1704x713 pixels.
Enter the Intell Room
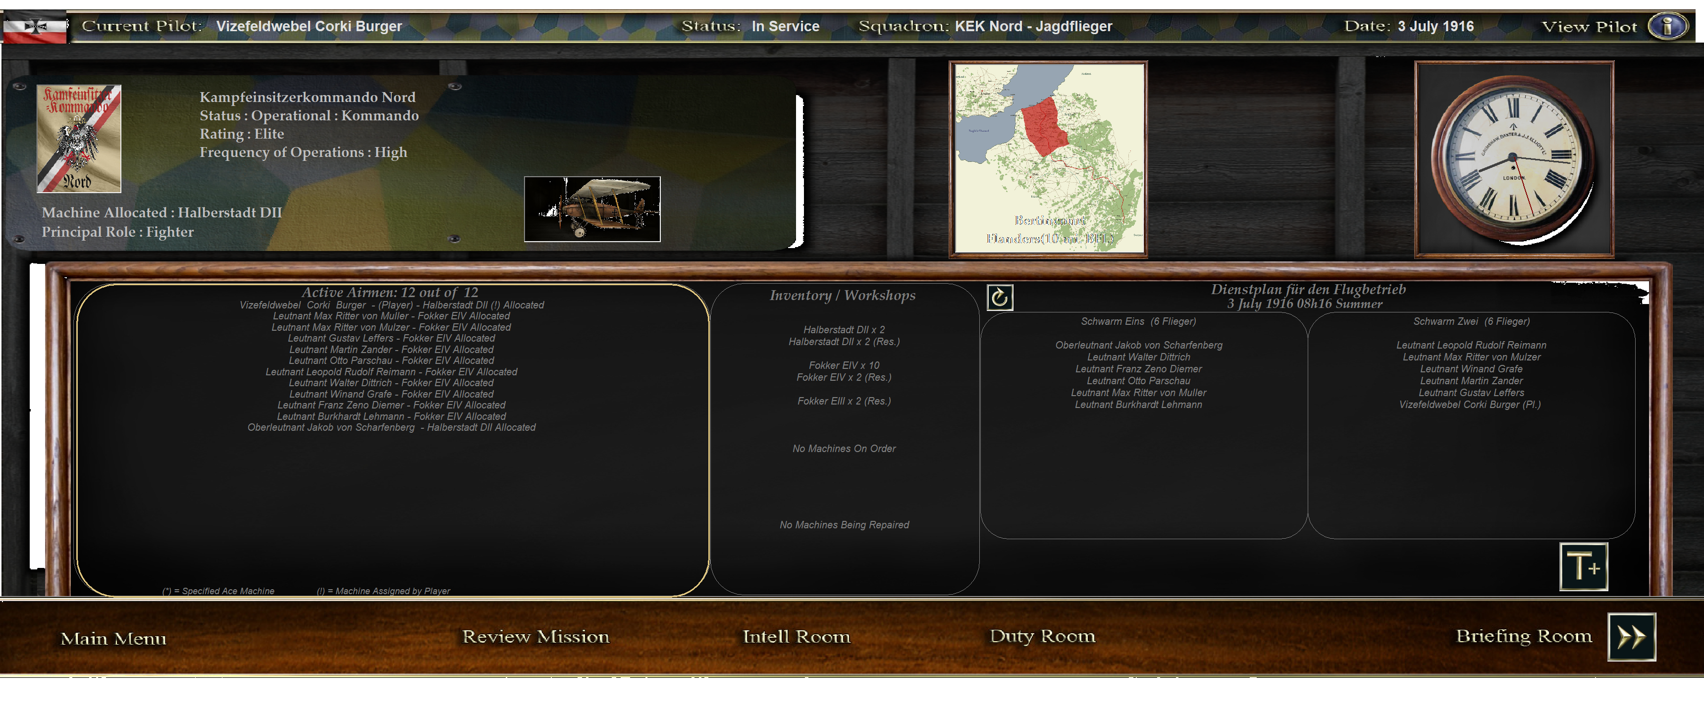pos(796,636)
